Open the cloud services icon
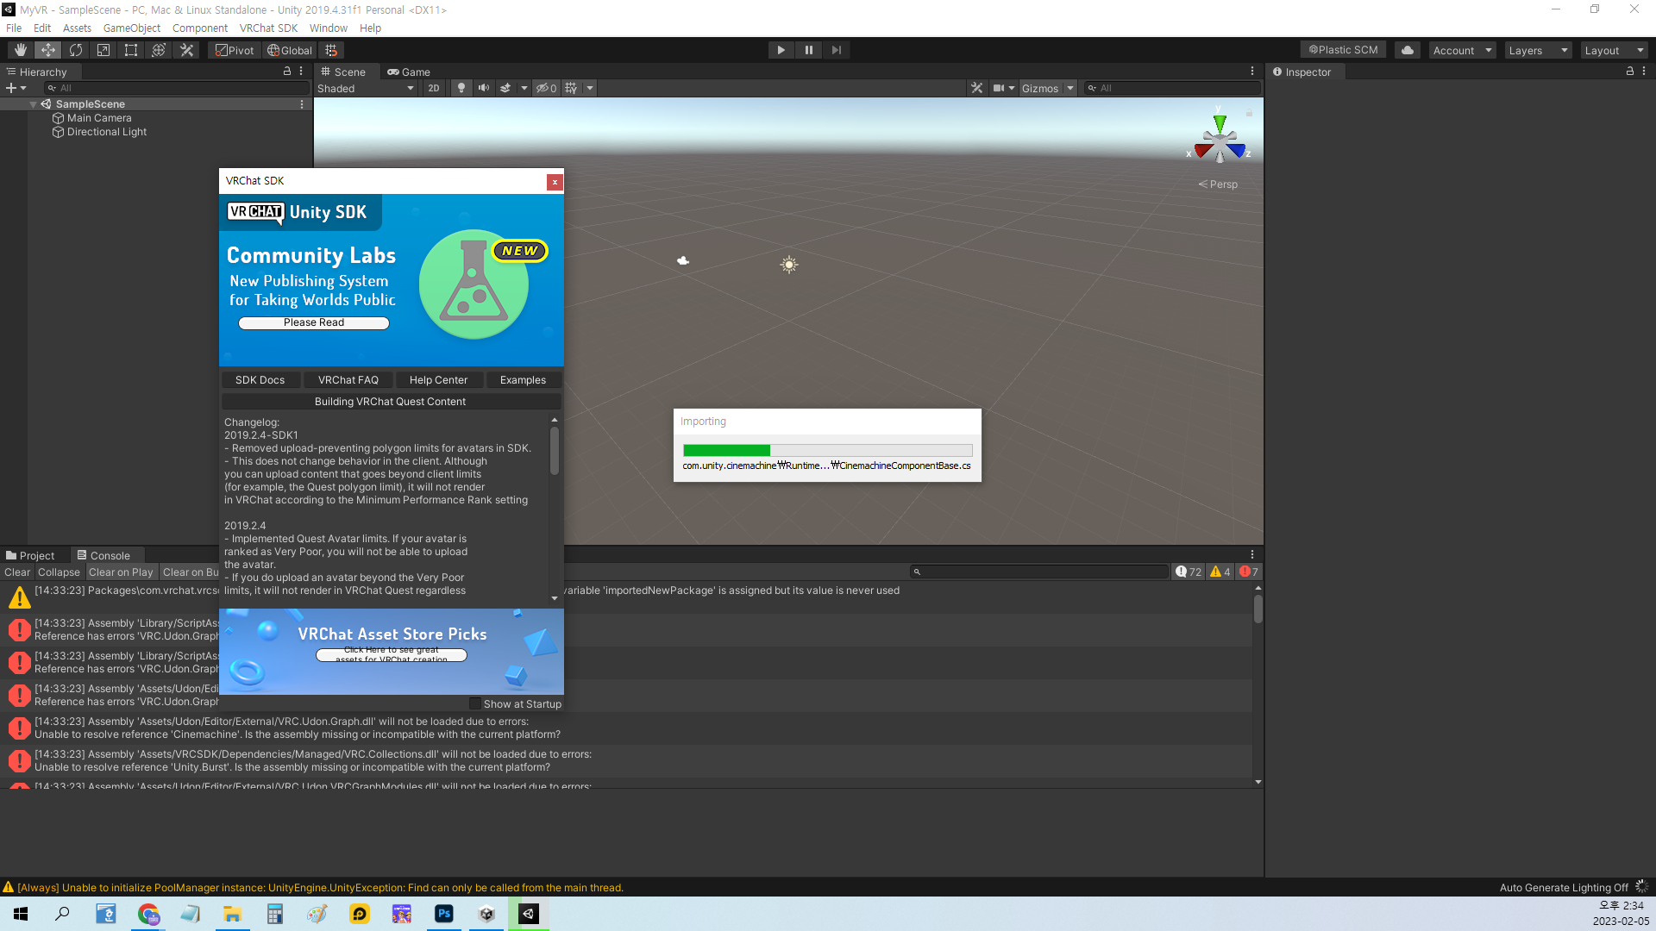 (1408, 50)
